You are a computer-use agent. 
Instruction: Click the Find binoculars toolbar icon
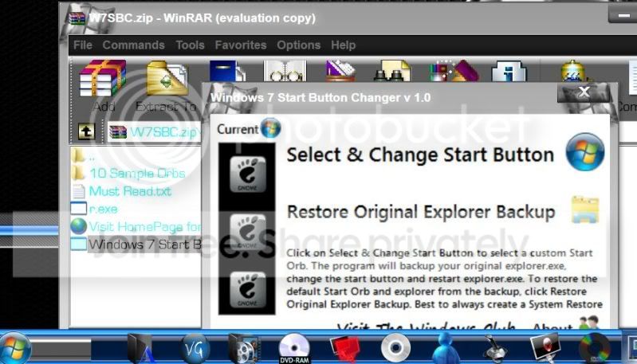click(x=391, y=72)
